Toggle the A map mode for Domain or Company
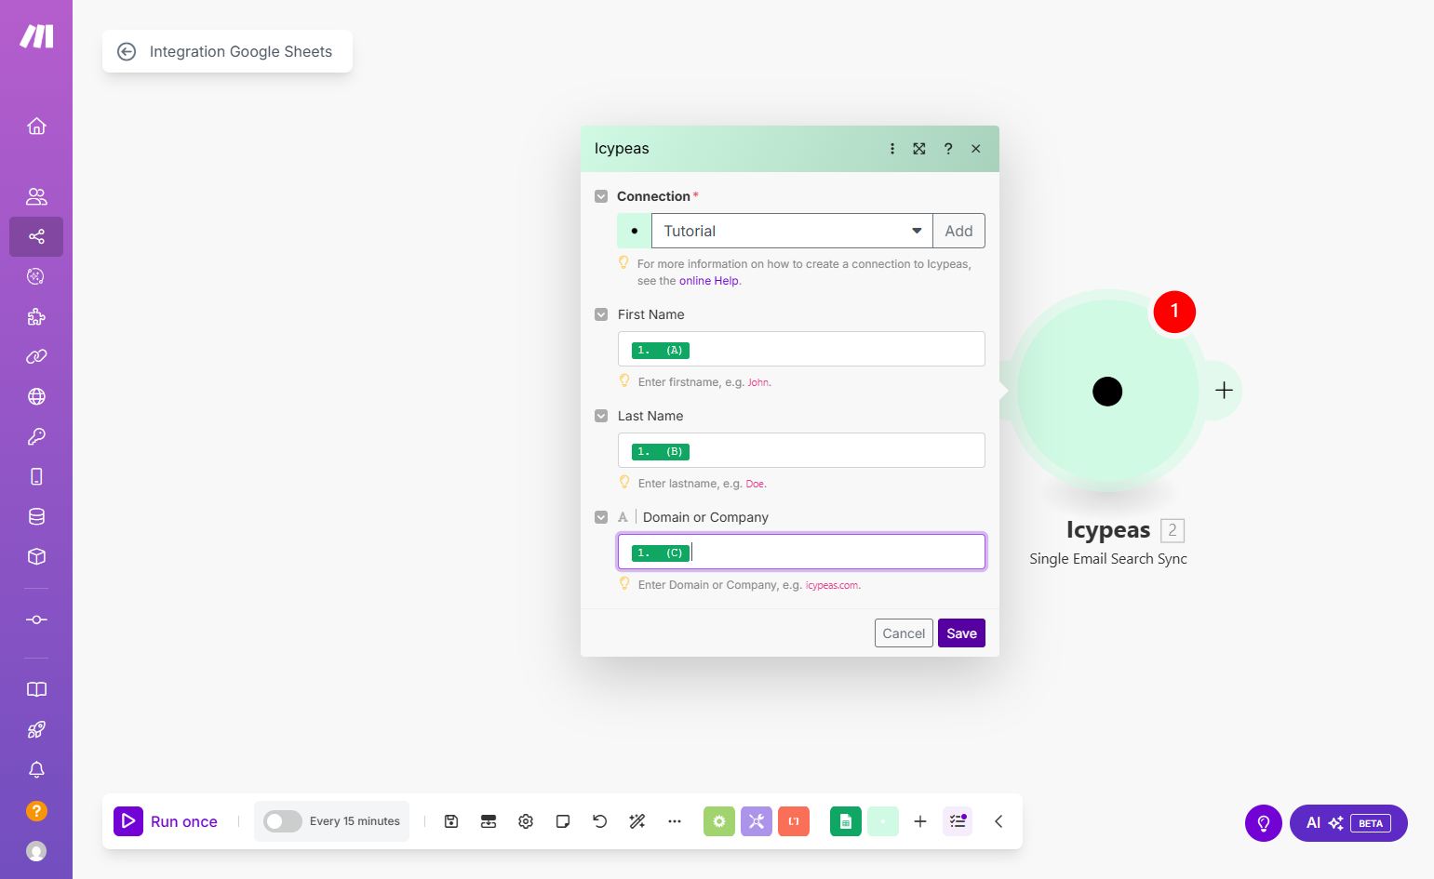The width and height of the screenshot is (1434, 879). (x=623, y=517)
